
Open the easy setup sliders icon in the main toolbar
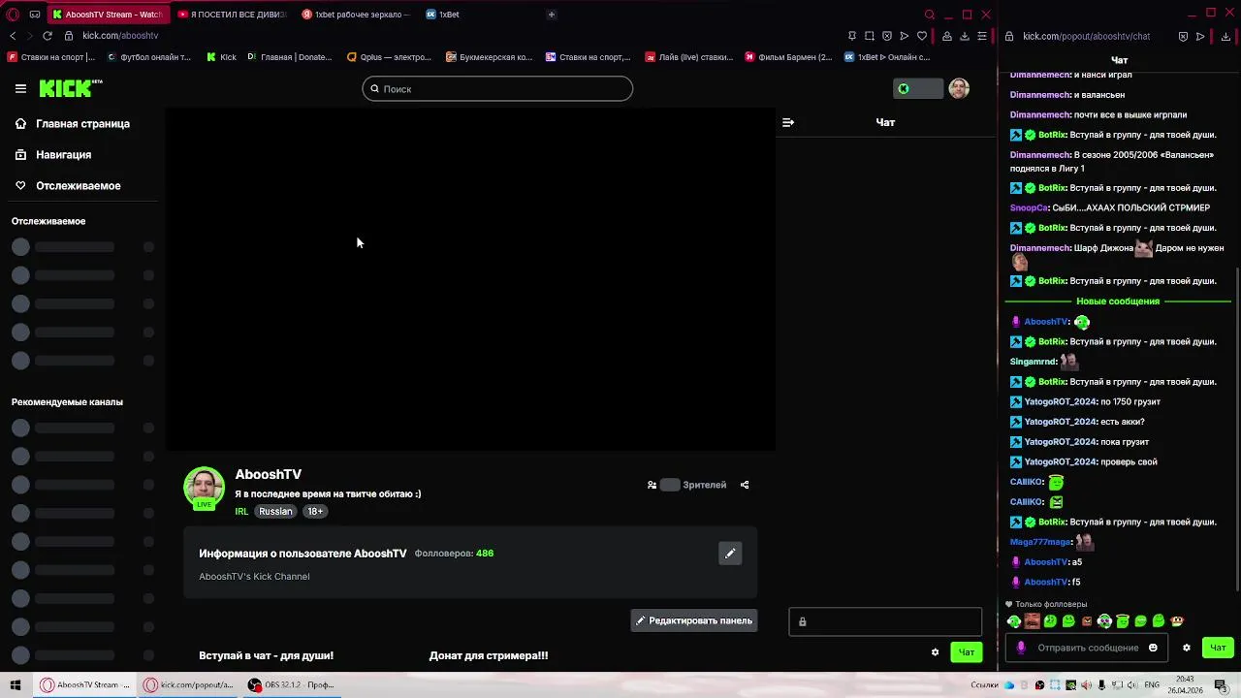pos(982,36)
